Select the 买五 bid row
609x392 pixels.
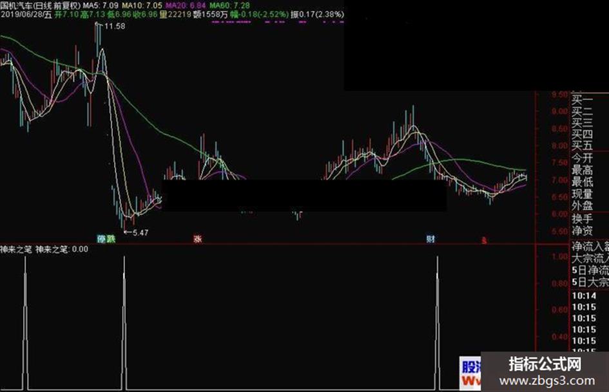582,145
